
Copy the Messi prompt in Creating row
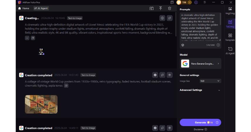pyautogui.click(x=33, y=38)
